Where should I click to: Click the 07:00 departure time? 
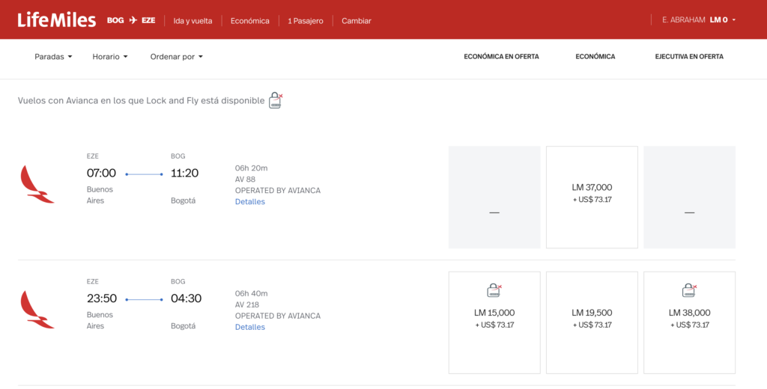[101, 173]
